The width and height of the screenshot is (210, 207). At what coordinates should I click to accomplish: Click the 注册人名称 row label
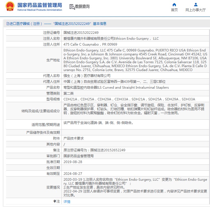(51, 39)
